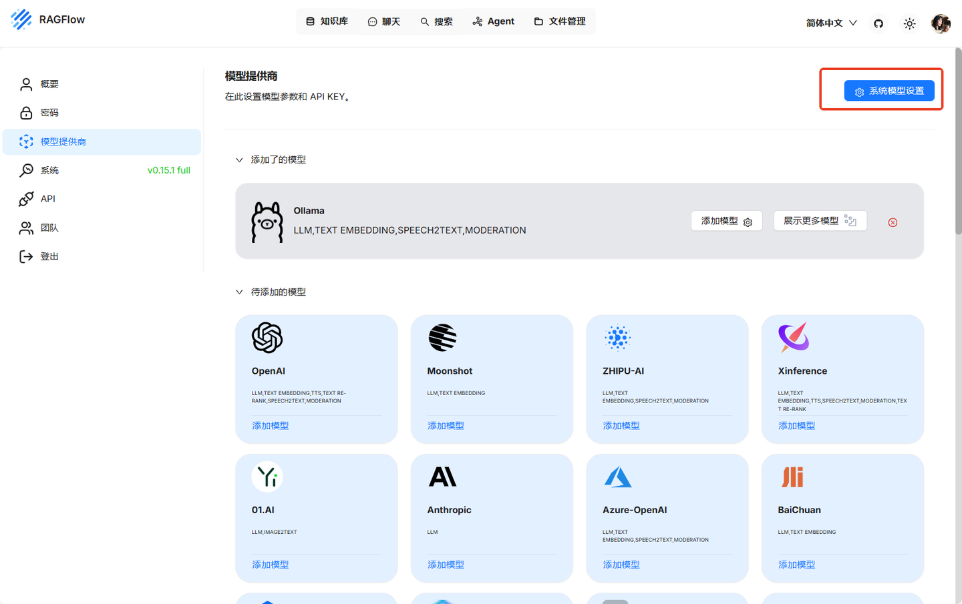Click the Anthropic logo icon
962x604 pixels.
click(x=442, y=477)
